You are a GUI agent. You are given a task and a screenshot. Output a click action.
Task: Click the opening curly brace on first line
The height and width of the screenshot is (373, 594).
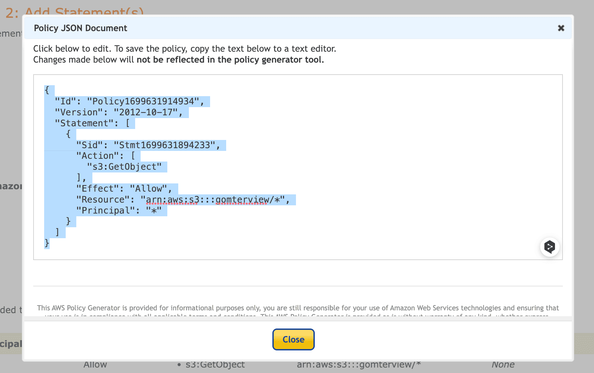(x=47, y=90)
